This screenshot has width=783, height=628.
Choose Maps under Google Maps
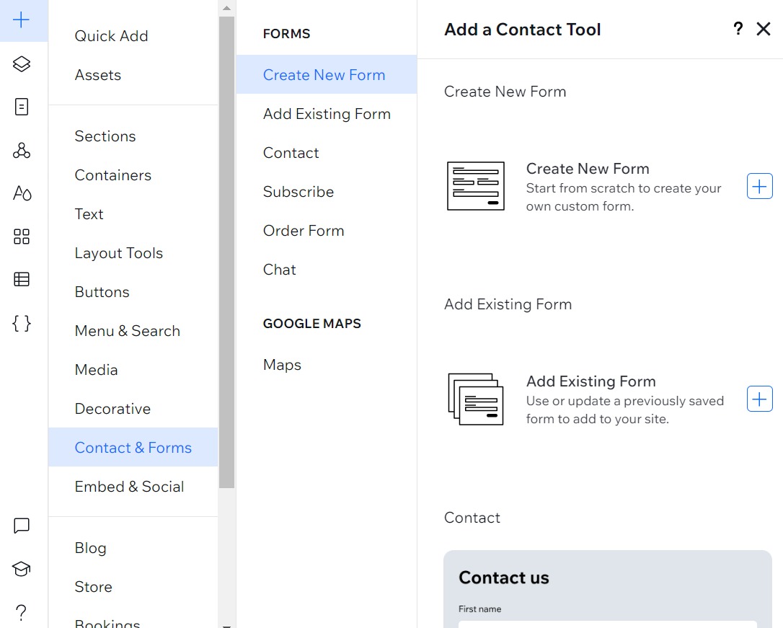point(282,365)
